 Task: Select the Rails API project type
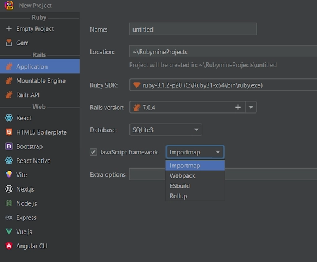(40, 95)
